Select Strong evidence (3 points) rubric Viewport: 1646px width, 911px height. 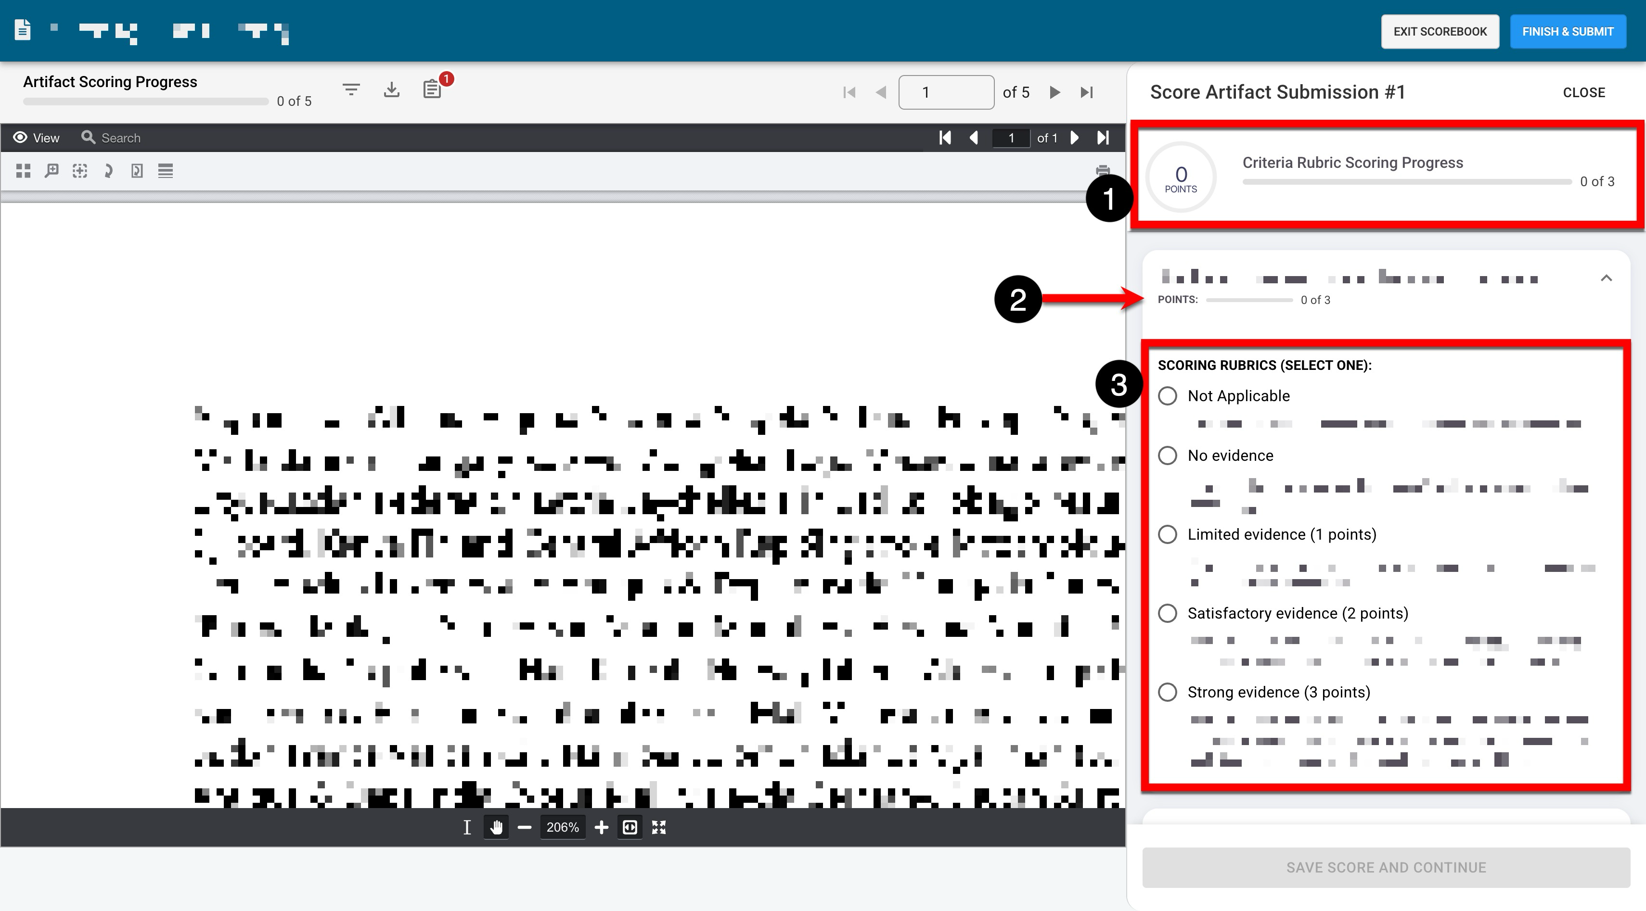1168,692
